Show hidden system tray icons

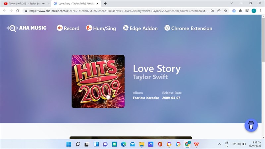219,144
